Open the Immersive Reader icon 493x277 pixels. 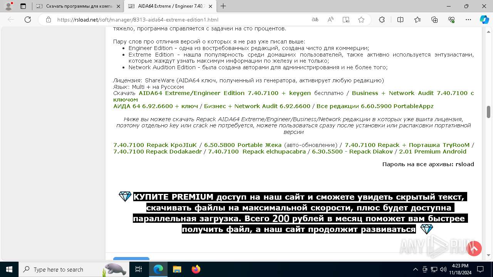(346, 20)
